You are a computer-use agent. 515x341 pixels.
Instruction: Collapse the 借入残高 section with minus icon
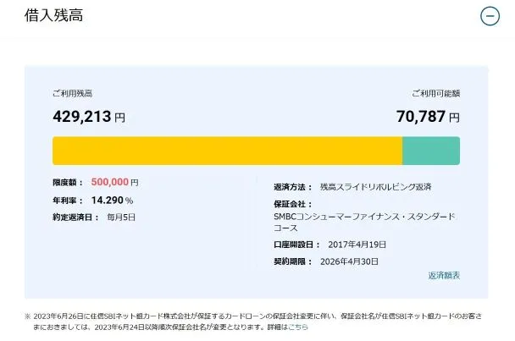pos(490,16)
